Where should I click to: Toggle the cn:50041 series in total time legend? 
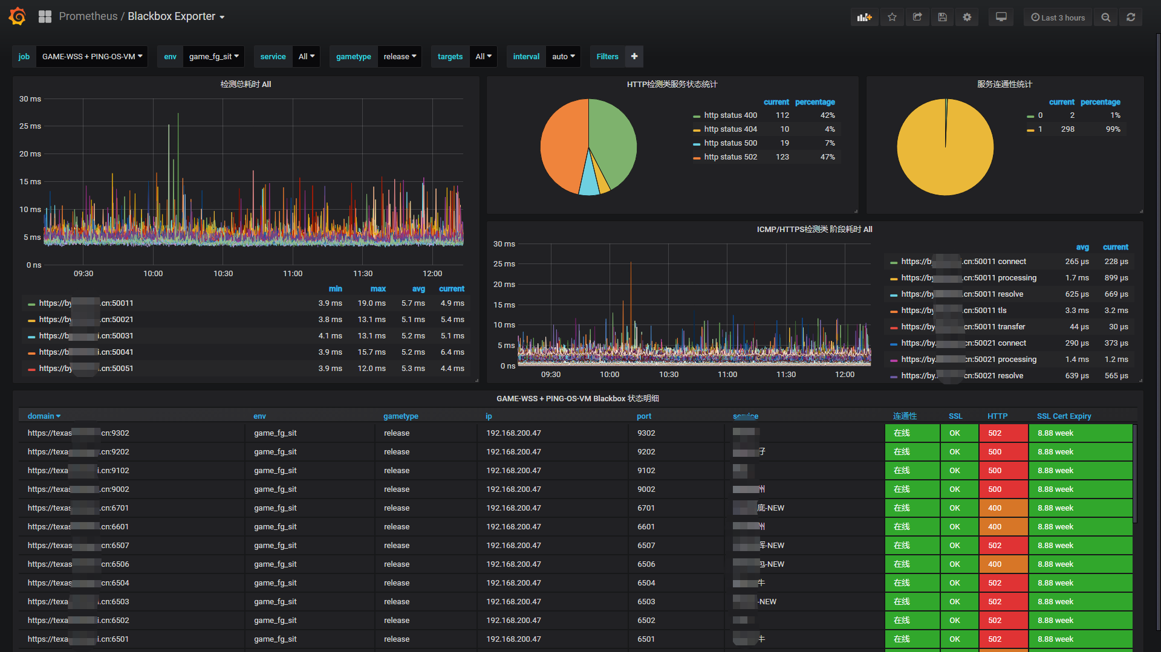86,352
